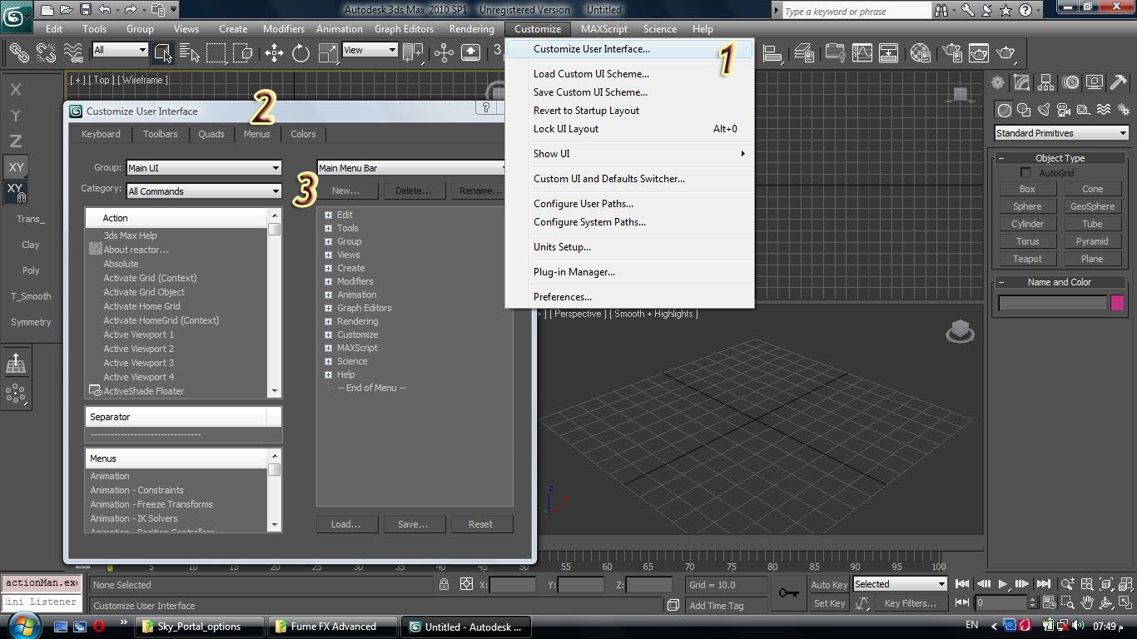This screenshot has width=1137, height=639.
Task: Switch to the Quads tab
Action: 211,134
